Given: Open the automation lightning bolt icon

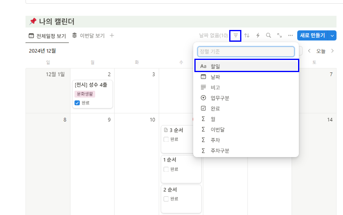Looking at the screenshot, I should tap(258, 36).
